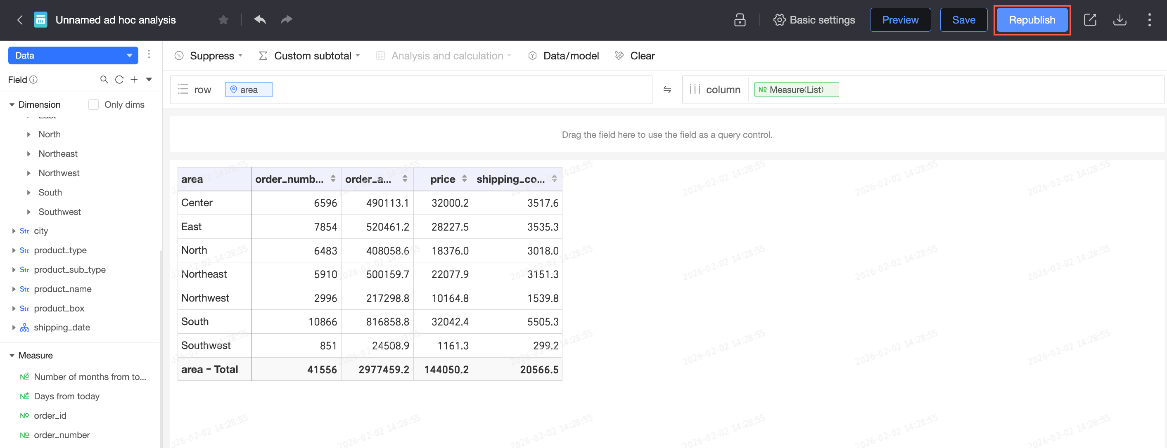Click the area pill in row shelf
The width and height of the screenshot is (1167, 448).
point(249,90)
